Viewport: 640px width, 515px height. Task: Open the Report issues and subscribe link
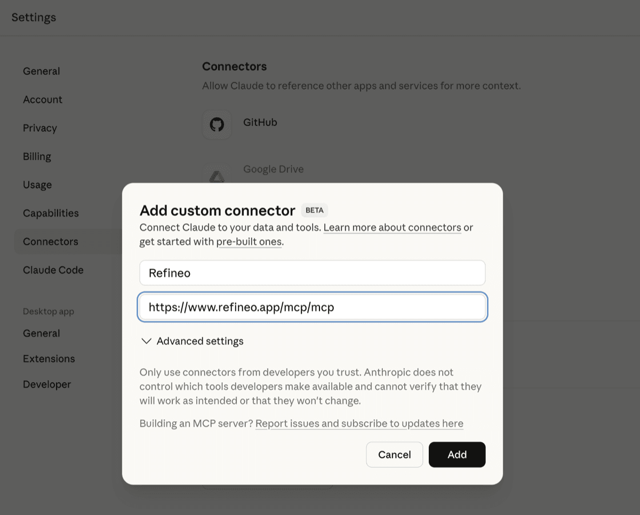(359, 423)
